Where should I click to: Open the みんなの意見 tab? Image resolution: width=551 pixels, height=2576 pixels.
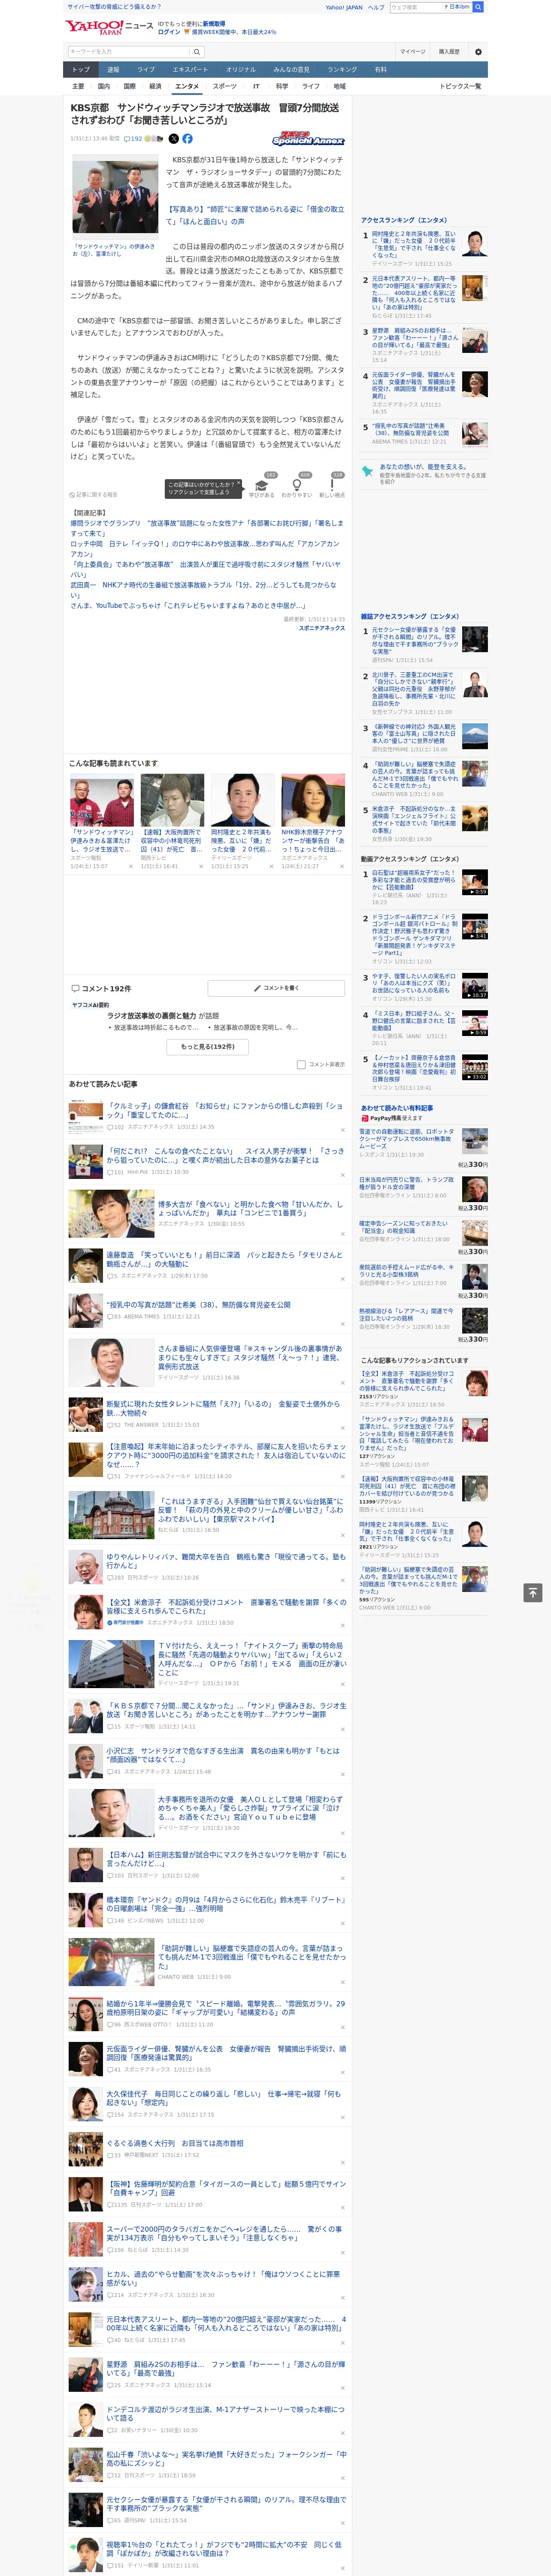pos(292,69)
